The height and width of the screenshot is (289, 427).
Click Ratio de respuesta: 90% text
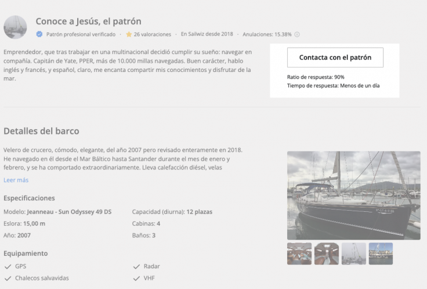tap(316, 77)
